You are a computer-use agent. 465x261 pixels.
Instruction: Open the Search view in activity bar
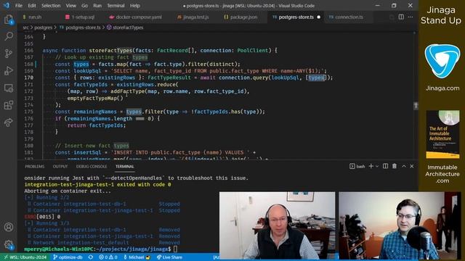[9, 36]
